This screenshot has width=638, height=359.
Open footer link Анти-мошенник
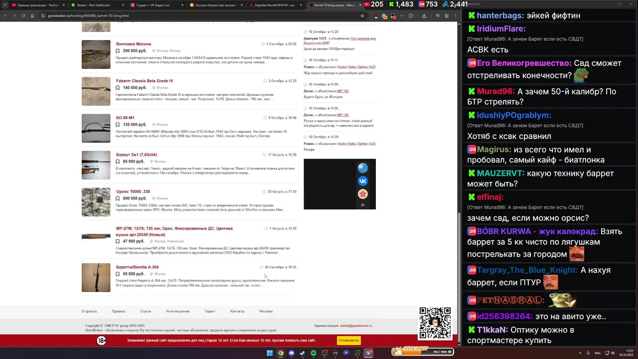[x=178, y=311]
